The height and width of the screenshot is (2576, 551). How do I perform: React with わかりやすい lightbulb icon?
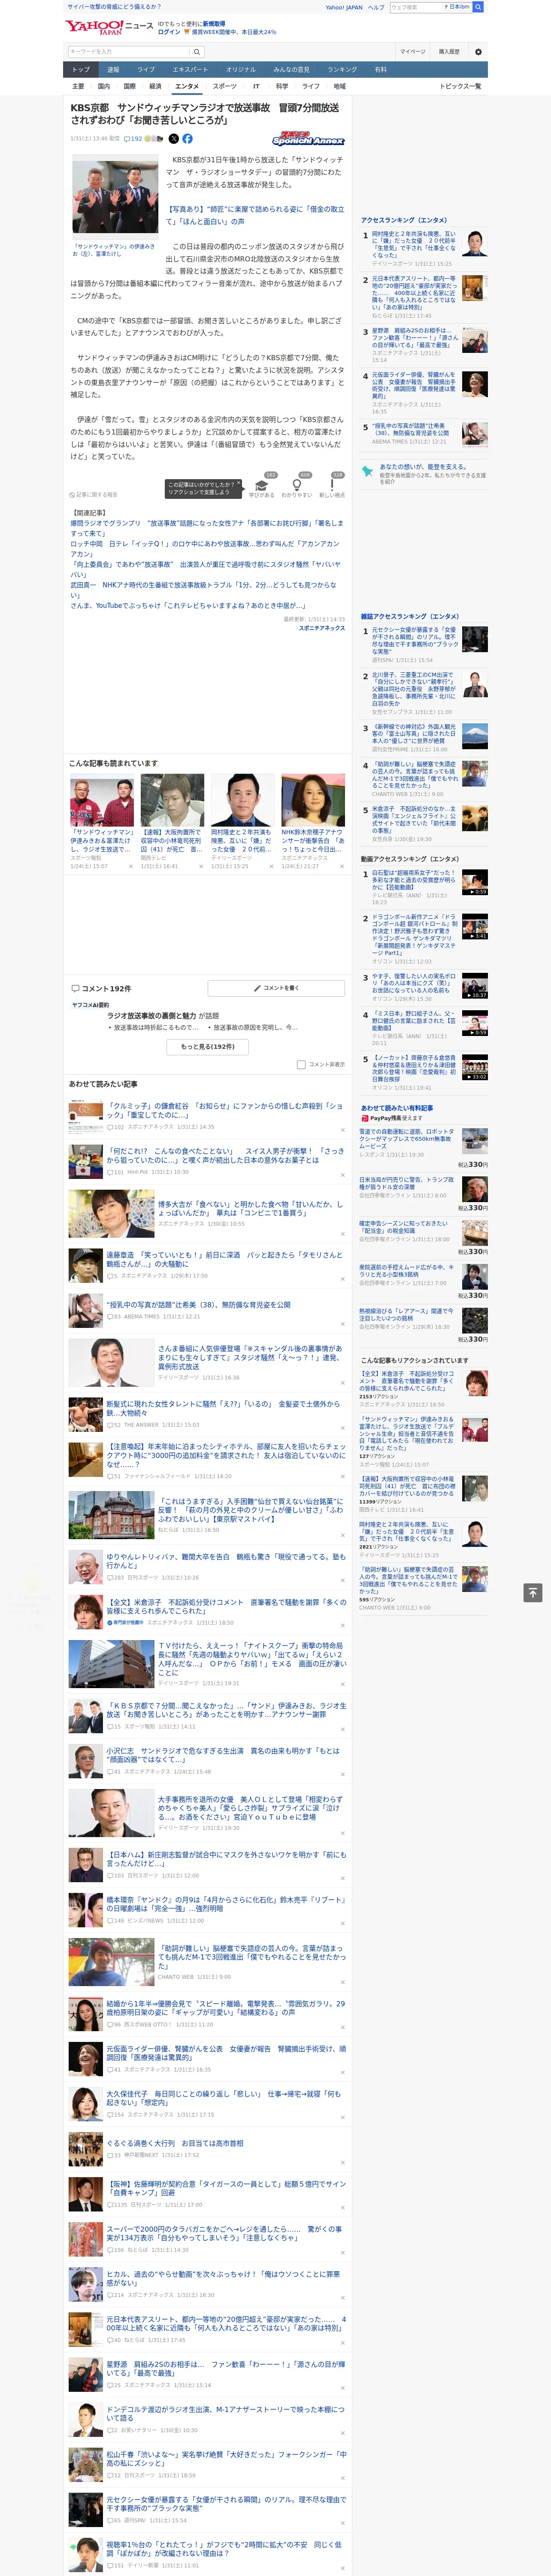(x=297, y=485)
